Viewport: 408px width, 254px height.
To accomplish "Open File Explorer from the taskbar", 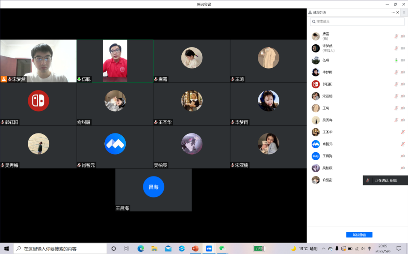I will pos(154,248).
